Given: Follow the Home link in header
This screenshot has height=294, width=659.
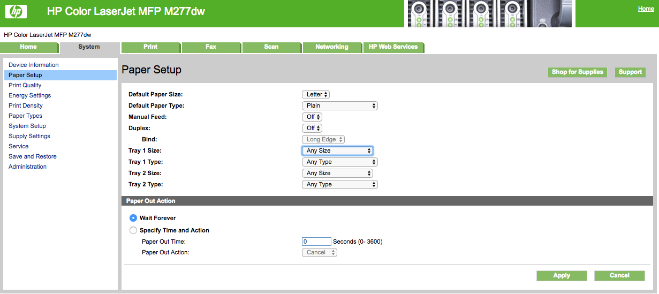Looking at the screenshot, I should tap(646, 9).
